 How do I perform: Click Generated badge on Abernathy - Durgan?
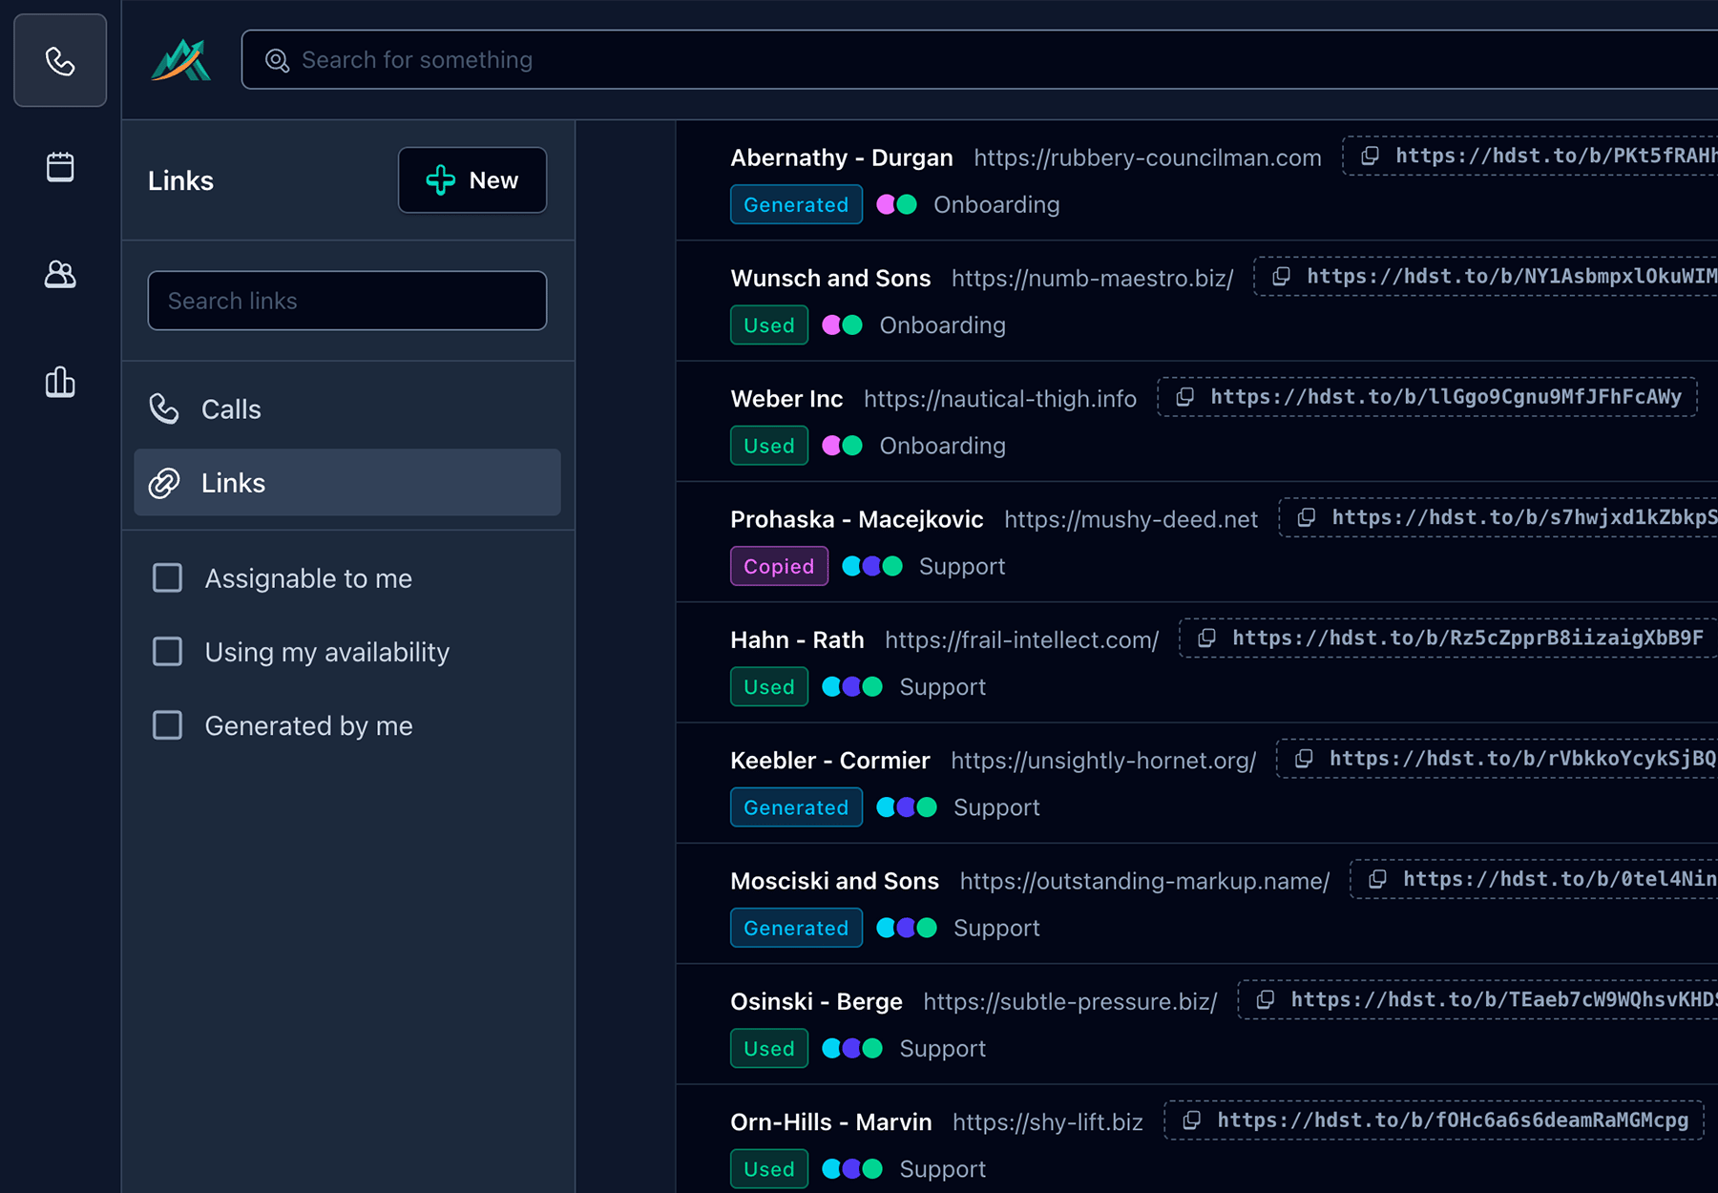coord(796,204)
